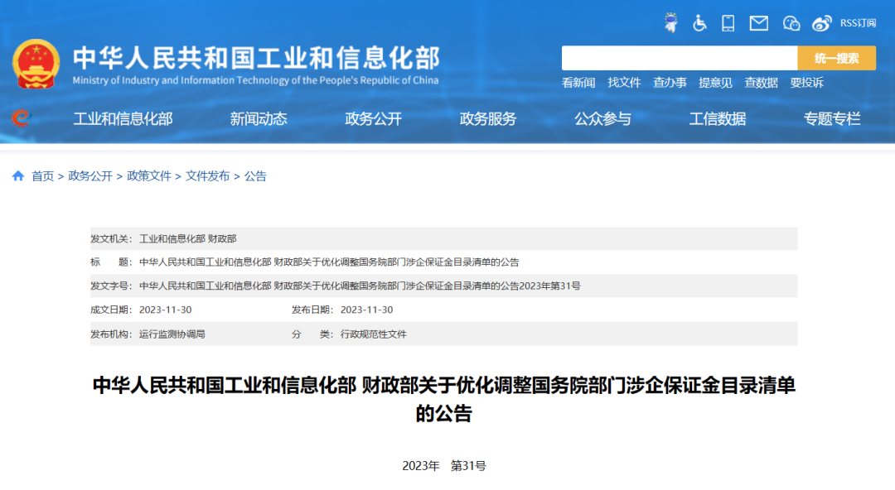Select the 工信数据 menu item
The width and height of the screenshot is (895, 490).
[717, 118]
